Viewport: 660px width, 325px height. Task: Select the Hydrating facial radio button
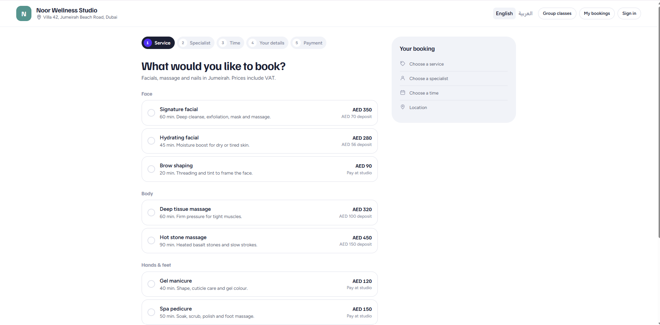pyautogui.click(x=151, y=141)
